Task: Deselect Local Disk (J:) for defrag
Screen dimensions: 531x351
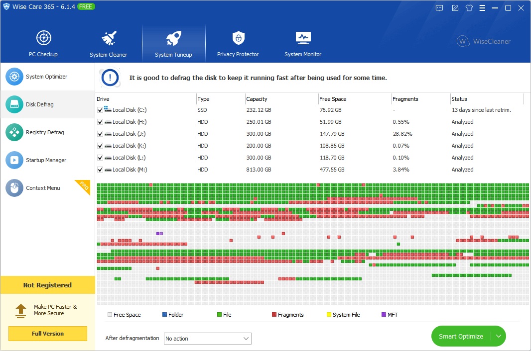Action: [99, 133]
